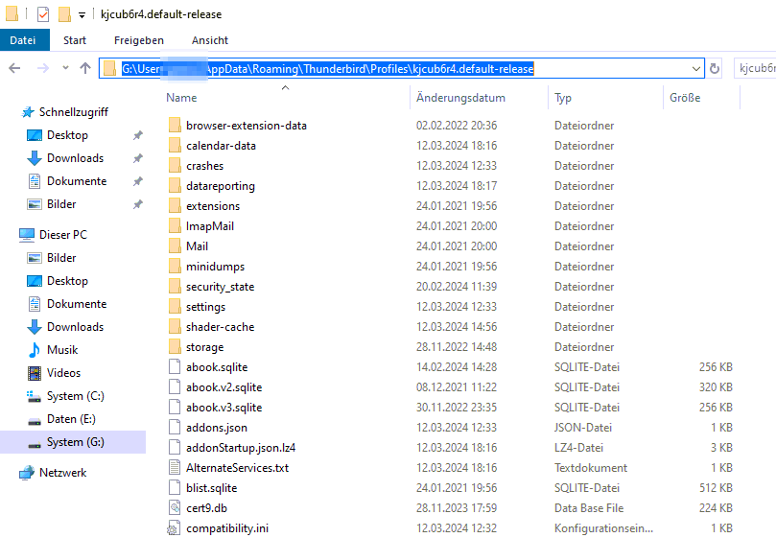776x538 pixels.
Task: Click the browser-extension-data folder icon
Action: point(175,126)
